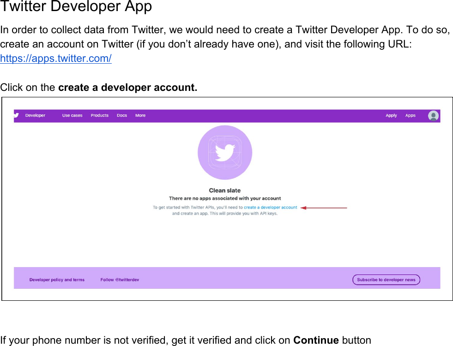Open the Developer home link
The height and width of the screenshot is (346, 453).
point(35,115)
